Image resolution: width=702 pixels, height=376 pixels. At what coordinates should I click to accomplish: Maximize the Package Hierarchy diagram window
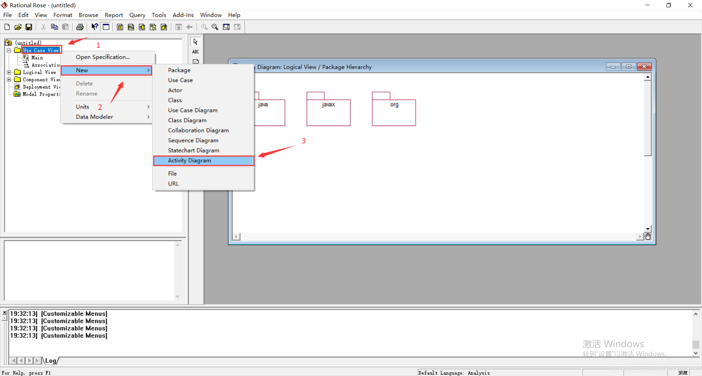(629, 66)
